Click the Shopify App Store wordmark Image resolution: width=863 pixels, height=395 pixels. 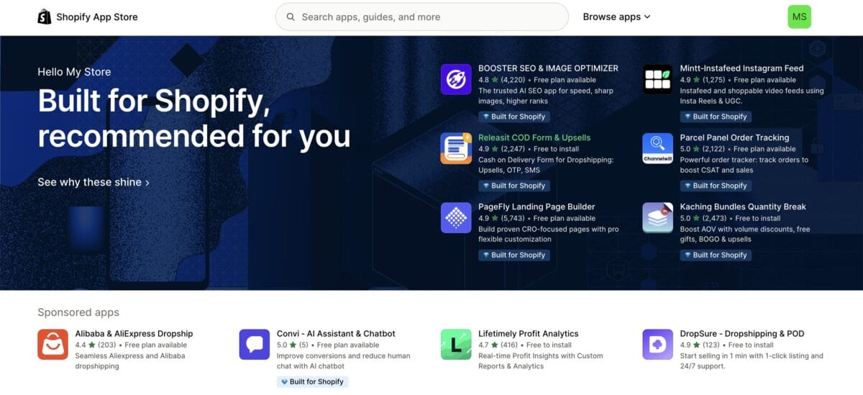coord(96,17)
